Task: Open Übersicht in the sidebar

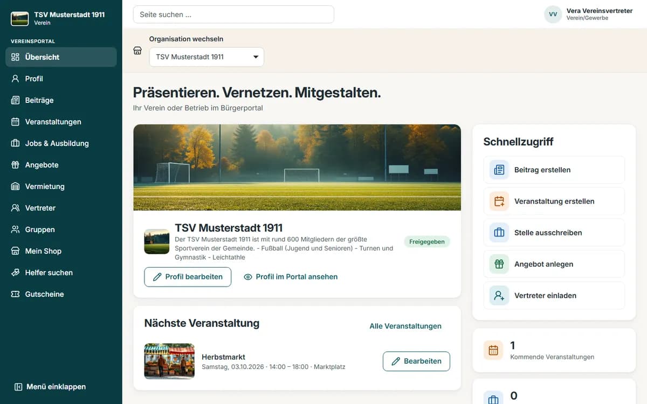Action: click(61, 57)
